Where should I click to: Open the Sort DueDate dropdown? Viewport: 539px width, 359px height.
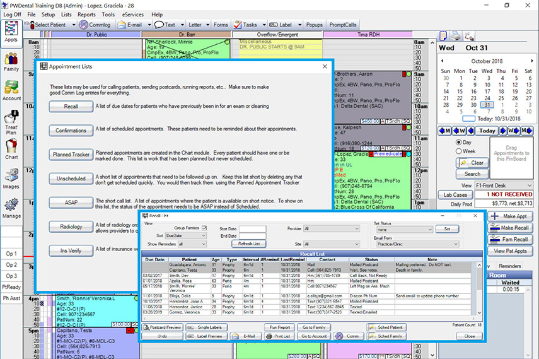pos(186,236)
